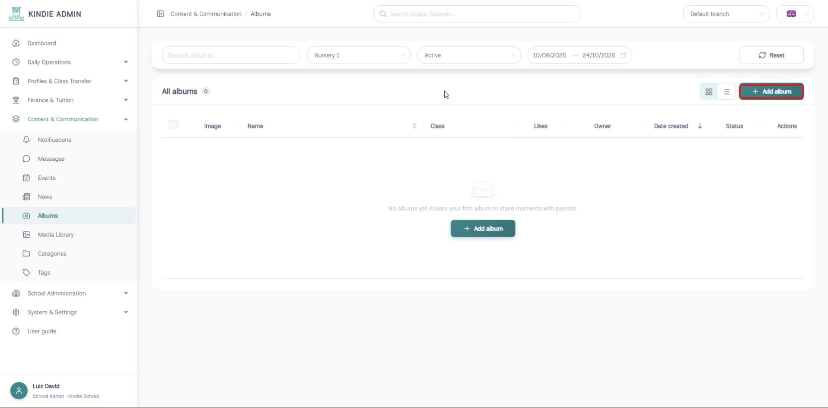
Task: Go to Events page
Action: 69,178
